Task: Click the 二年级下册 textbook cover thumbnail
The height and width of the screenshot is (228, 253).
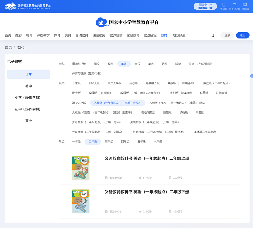Action: point(81,201)
